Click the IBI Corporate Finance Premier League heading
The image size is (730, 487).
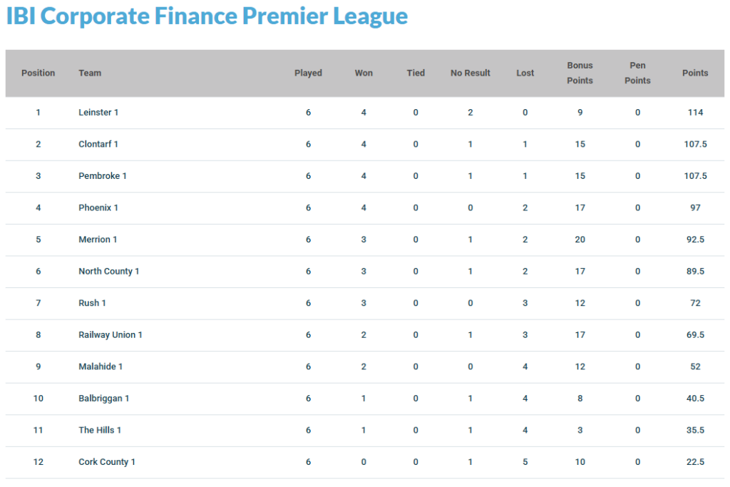tap(207, 16)
